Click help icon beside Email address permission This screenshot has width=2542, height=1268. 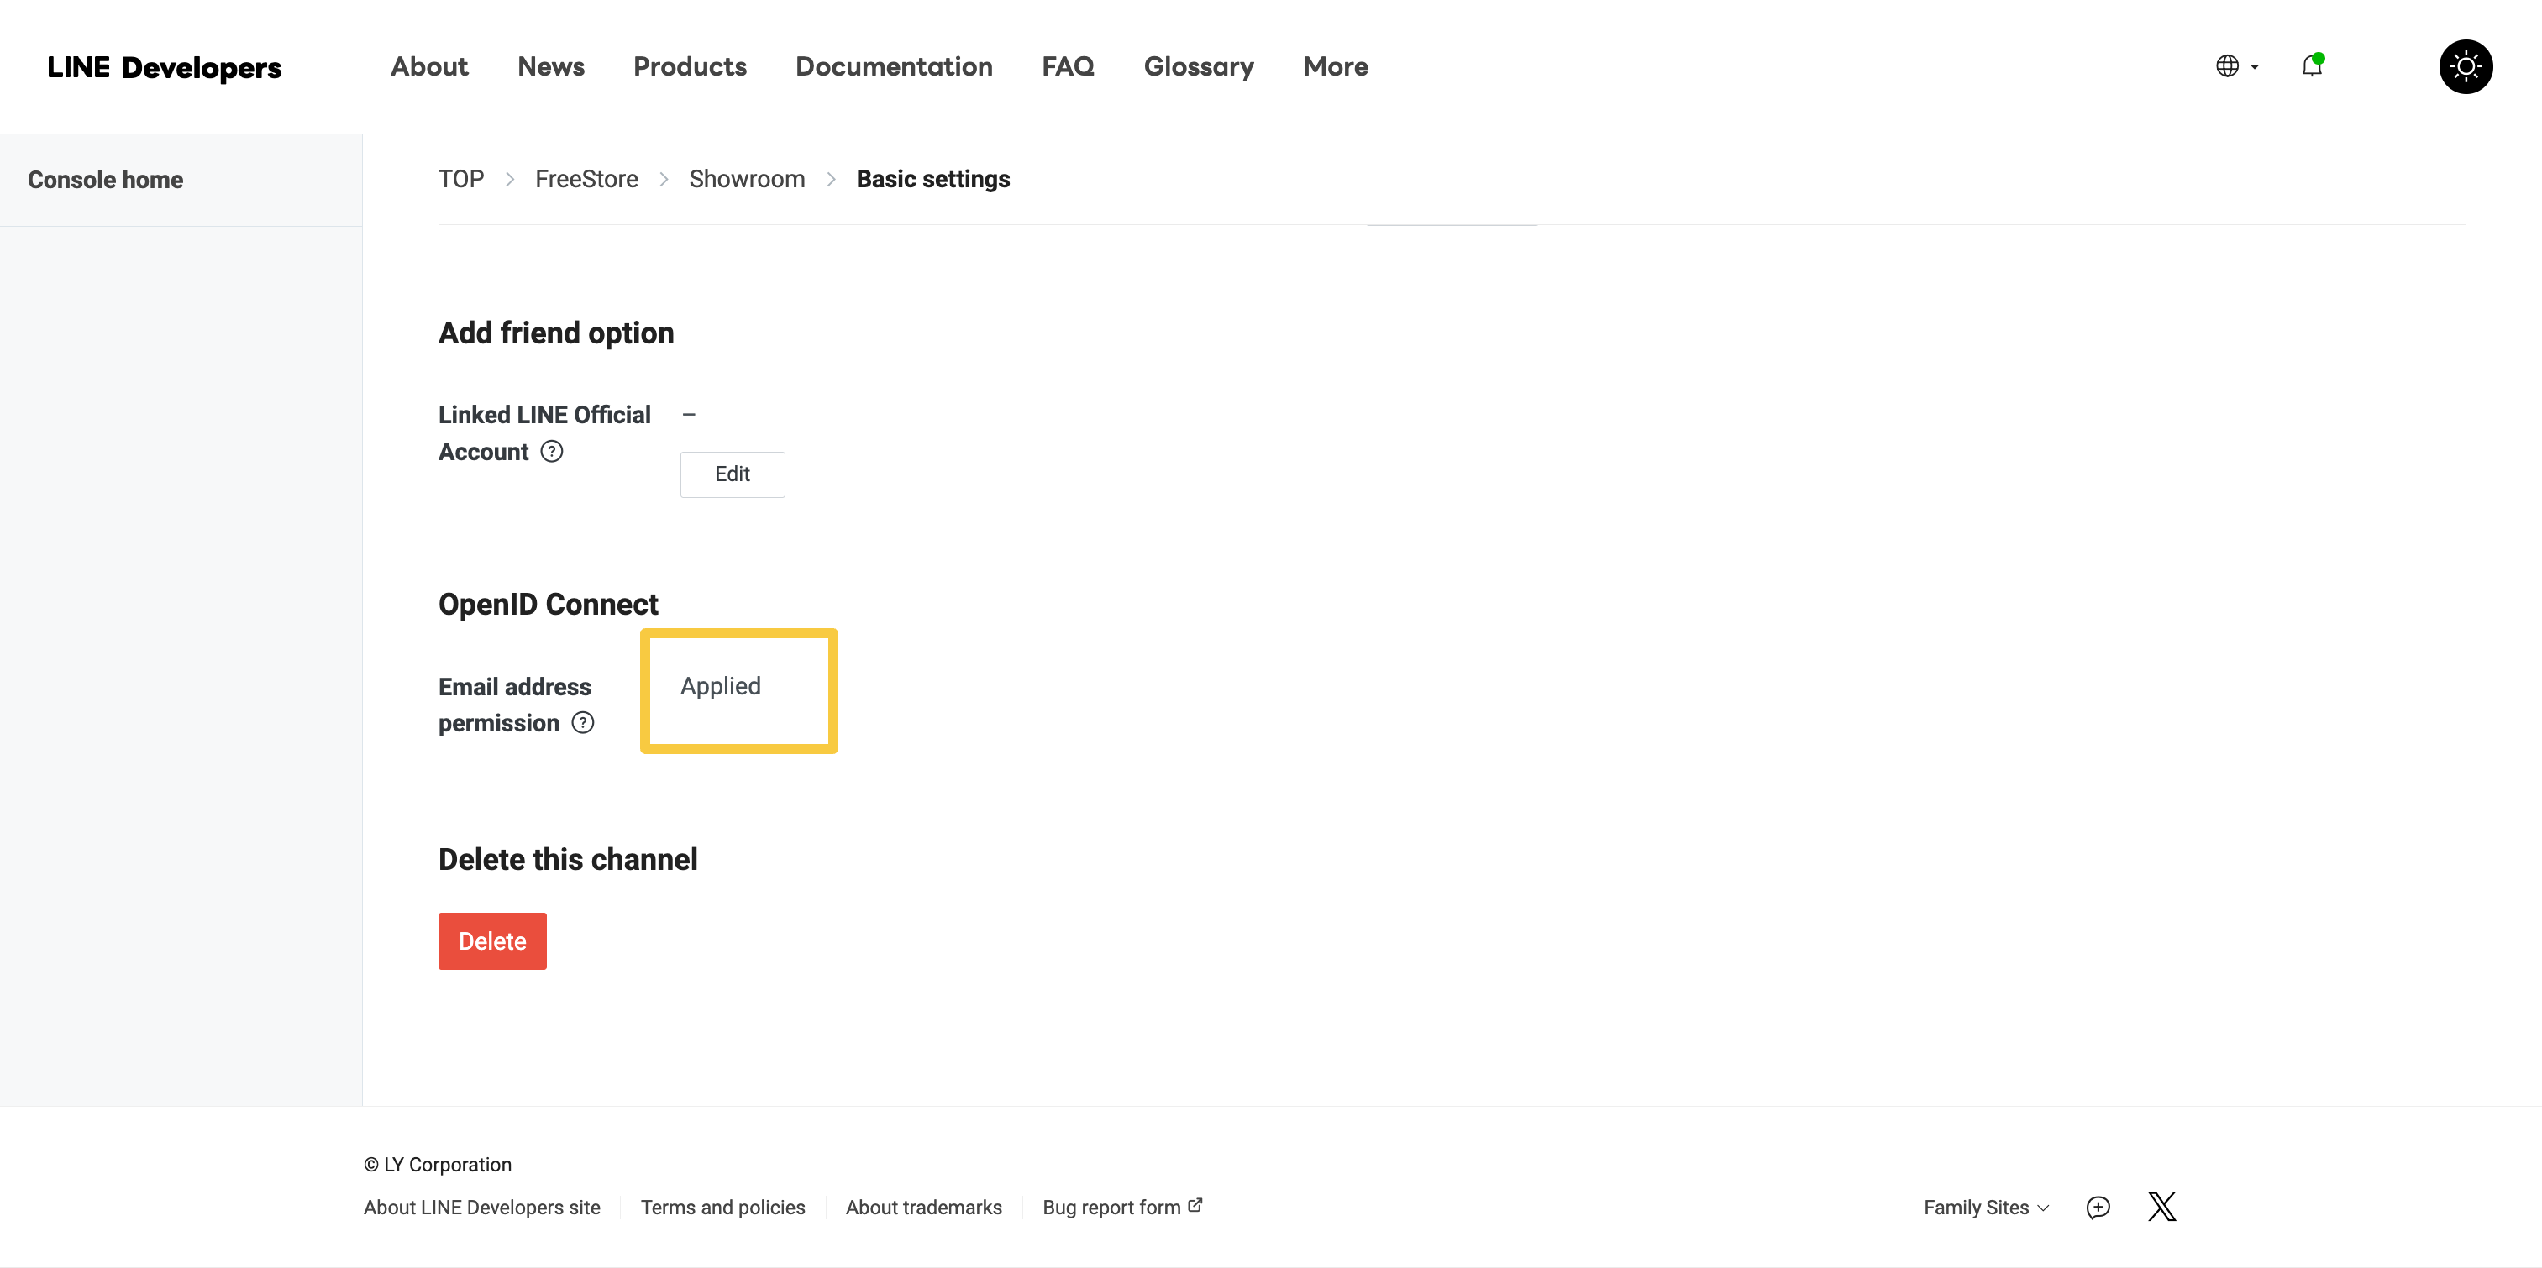pyautogui.click(x=583, y=723)
